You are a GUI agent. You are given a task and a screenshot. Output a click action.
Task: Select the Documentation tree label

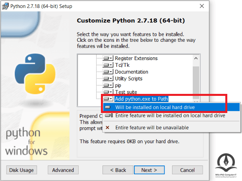(x=132, y=72)
